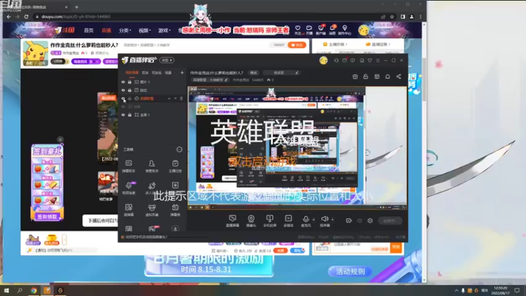Click the share icon above preview

coord(398,76)
